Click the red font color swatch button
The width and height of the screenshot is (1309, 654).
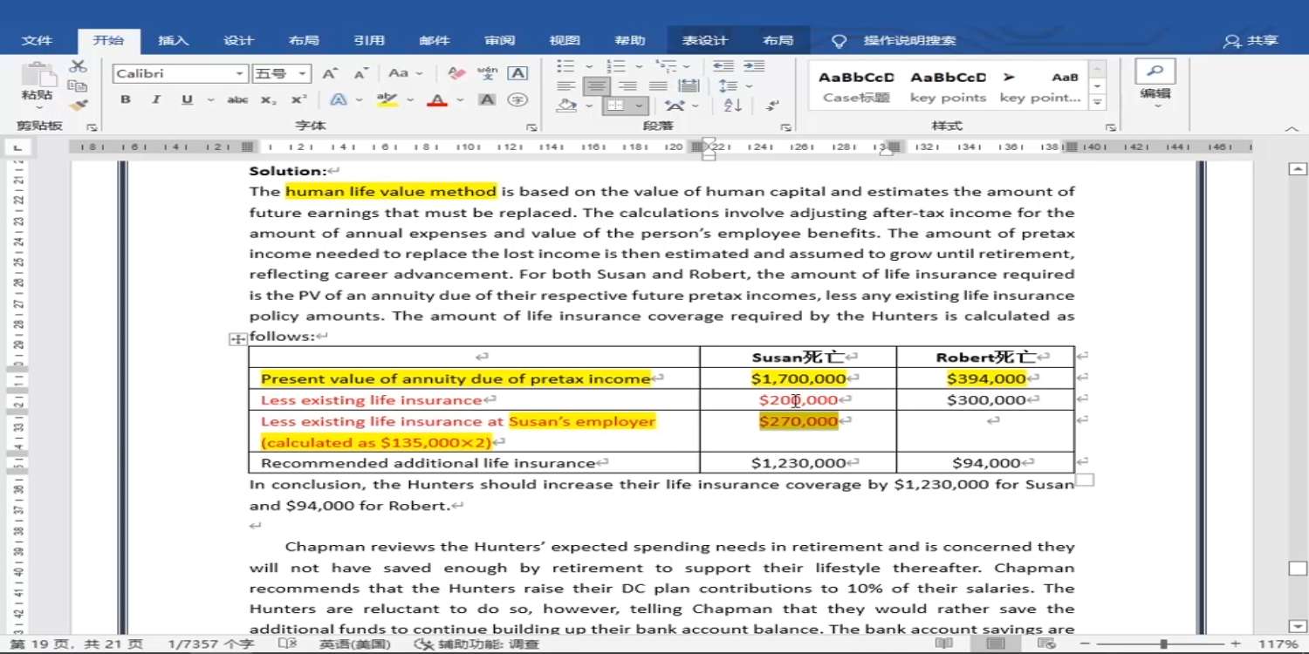pos(437,100)
